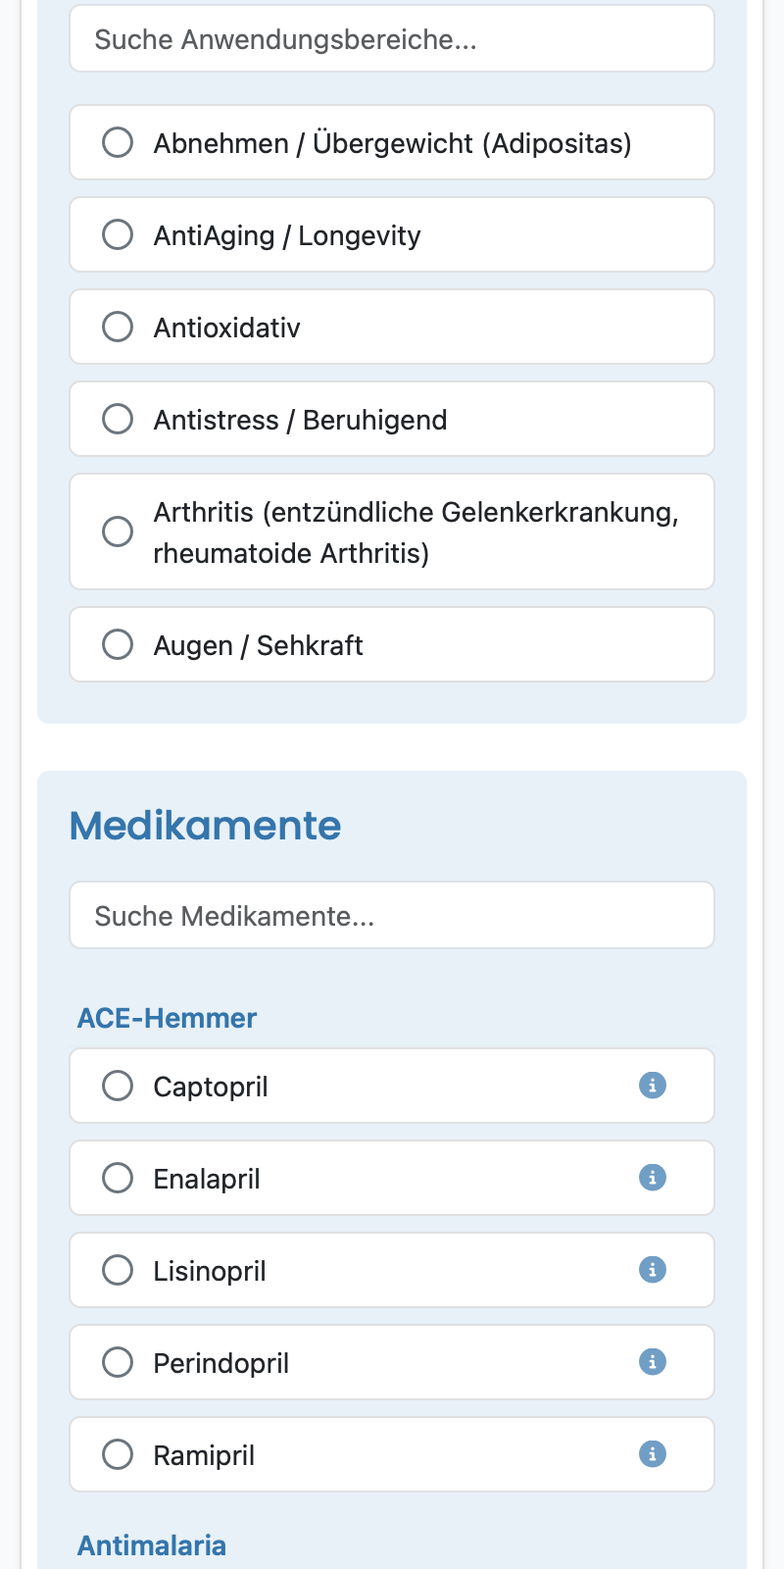Click the Suche Medikamente search field
Screen dimensions: 784x1569
[392, 915]
